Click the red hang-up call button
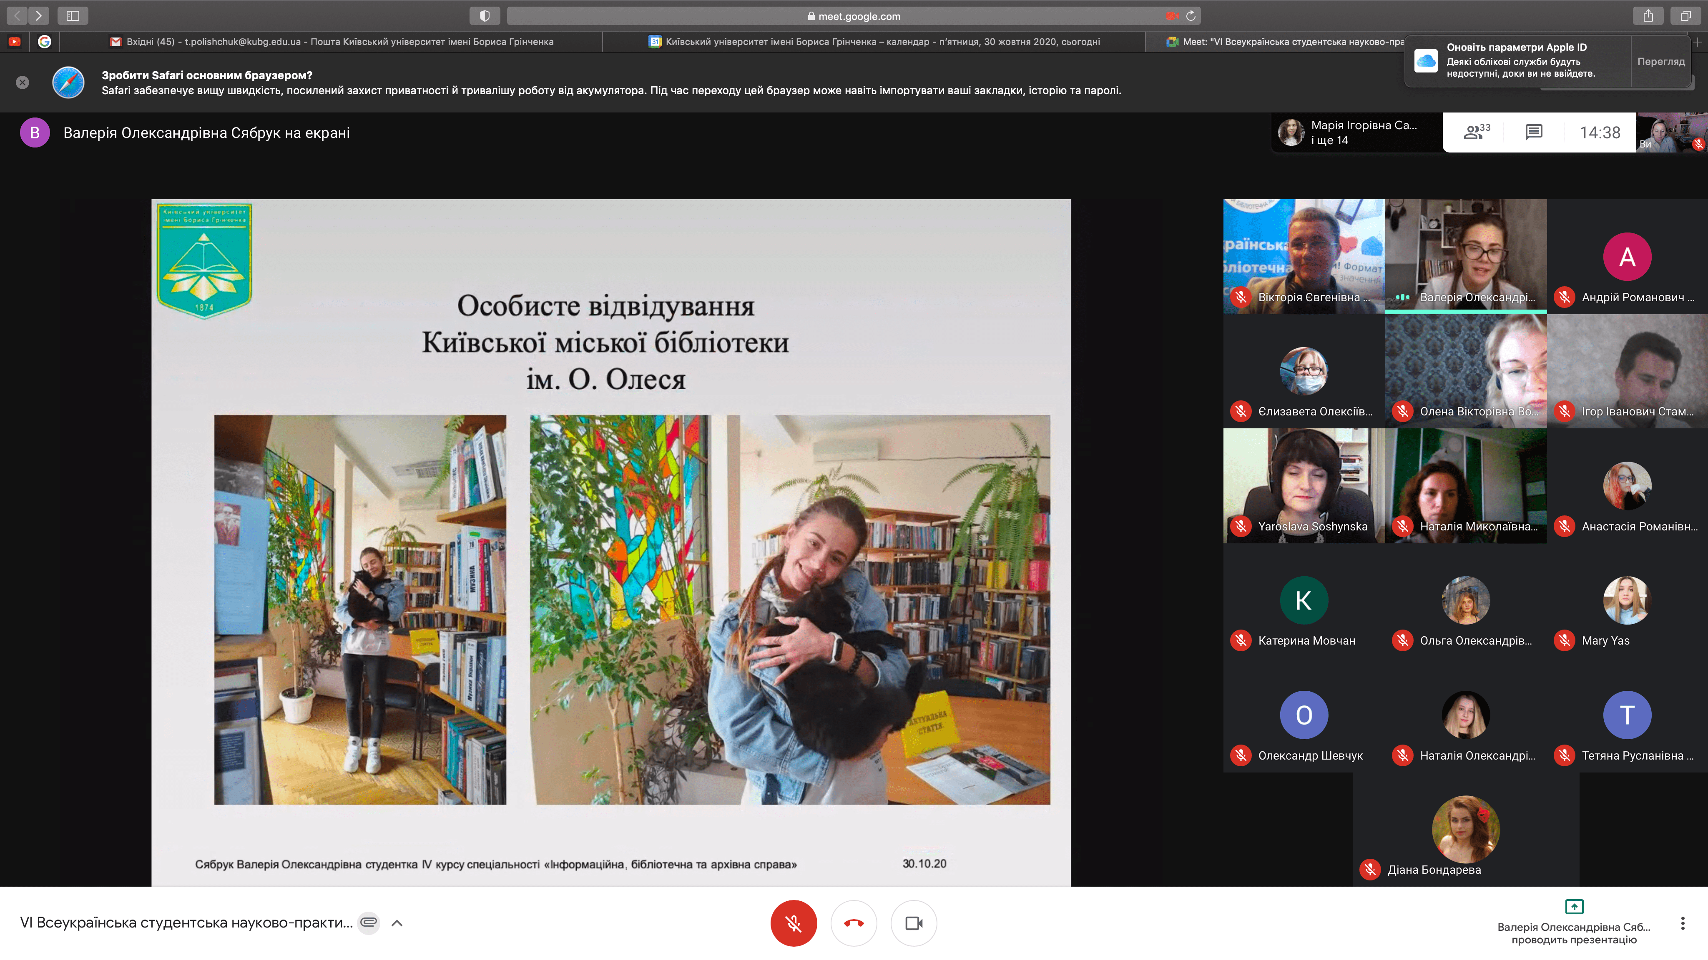Viewport: 1708px width, 960px height. pos(853,923)
